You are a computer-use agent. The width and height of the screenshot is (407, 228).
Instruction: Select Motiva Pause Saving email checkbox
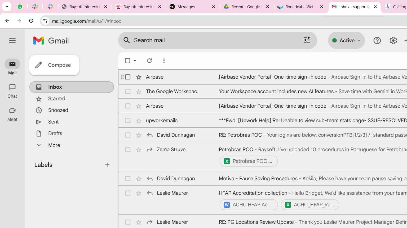pos(128,179)
